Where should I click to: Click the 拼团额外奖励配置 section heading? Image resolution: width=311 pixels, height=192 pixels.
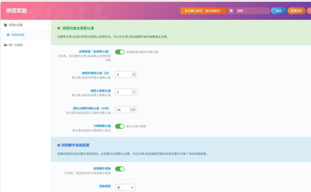click(x=75, y=145)
